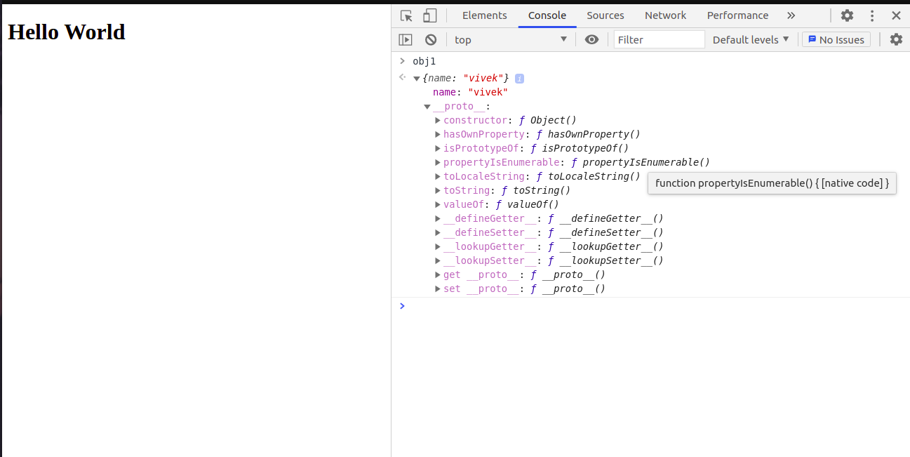Open the Default levels dropdown
910x457 pixels.
[x=751, y=40]
